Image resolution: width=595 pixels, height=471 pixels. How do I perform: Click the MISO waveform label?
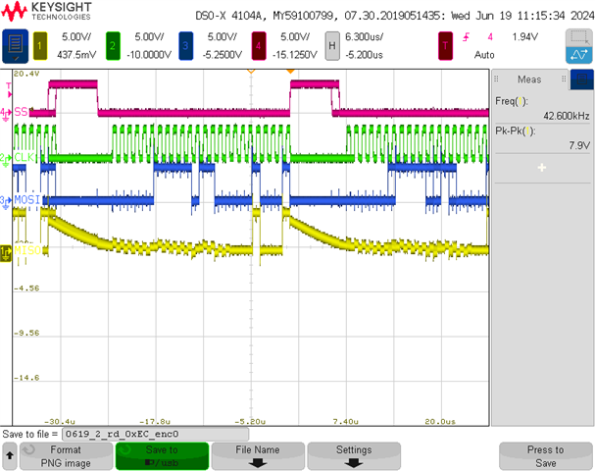coord(27,250)
